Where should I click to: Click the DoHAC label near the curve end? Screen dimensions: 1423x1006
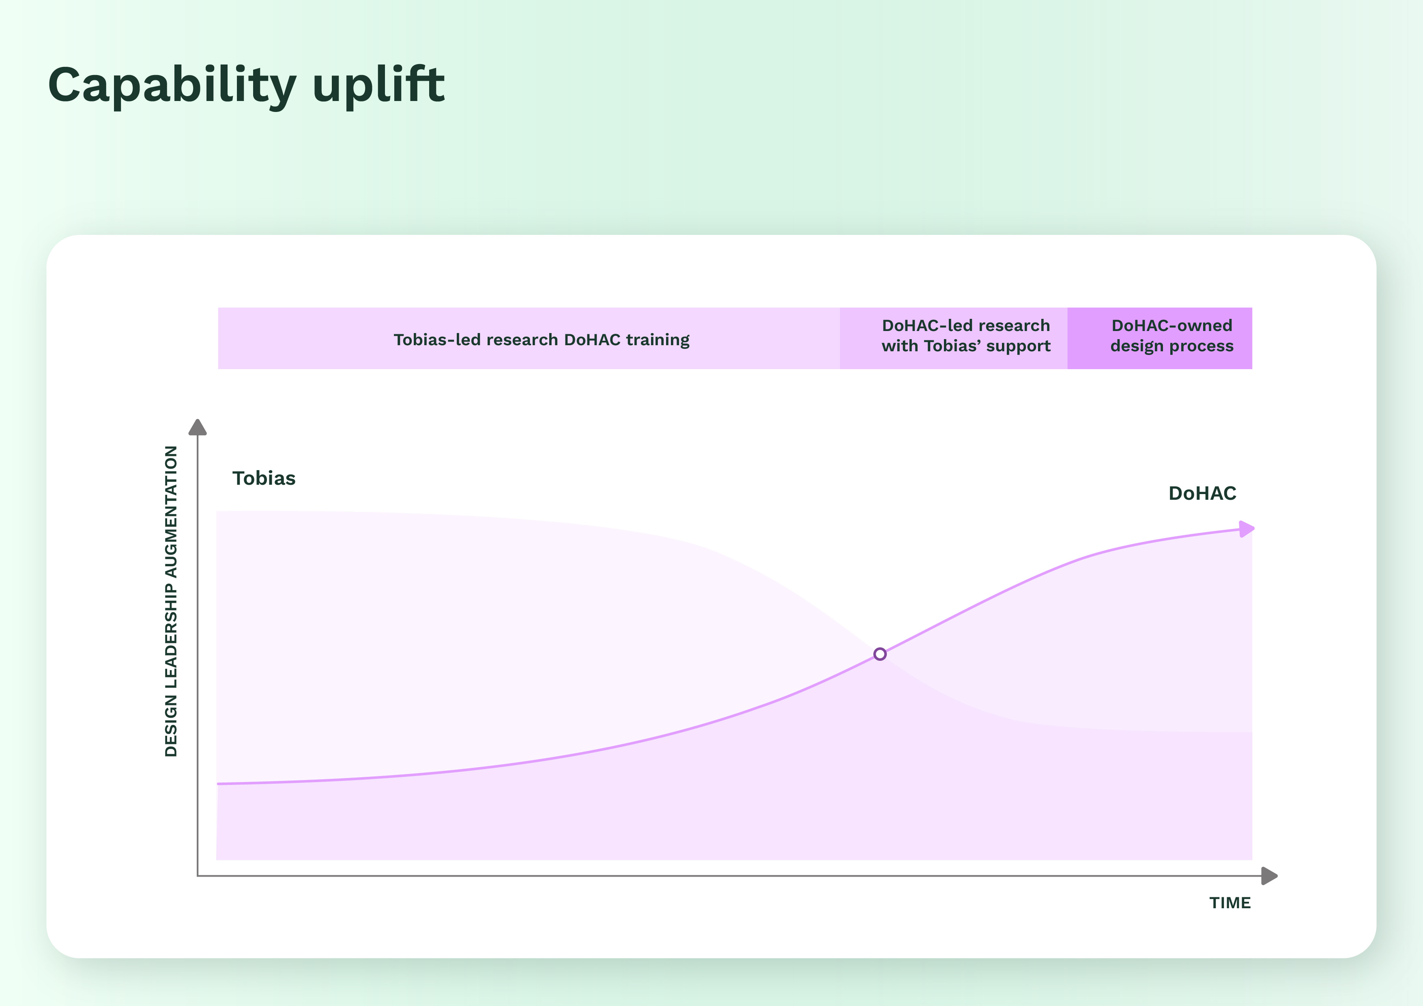click(1202, 493)
